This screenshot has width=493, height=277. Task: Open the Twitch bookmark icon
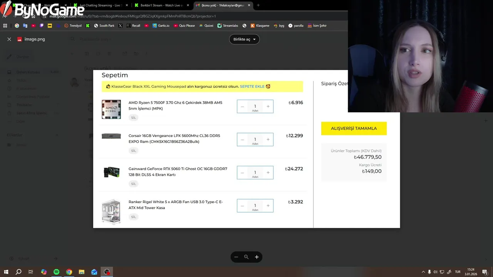click(x=42, y=26)
